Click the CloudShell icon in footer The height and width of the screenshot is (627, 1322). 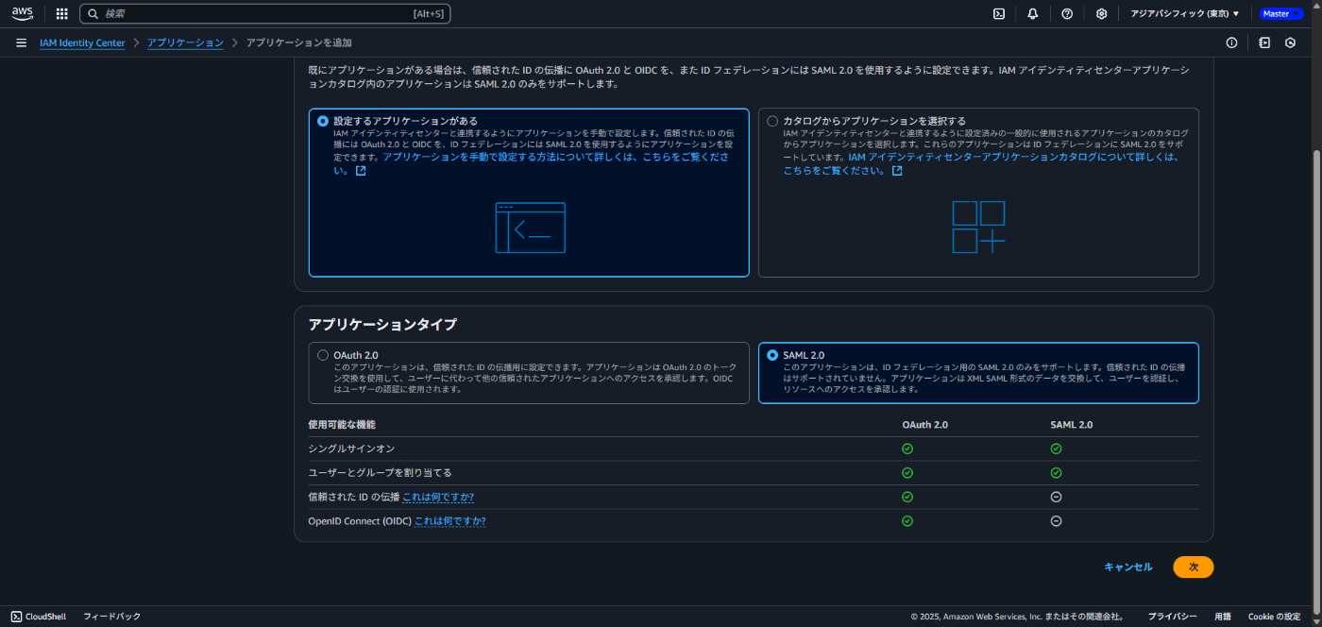click(x=17, y=616)
